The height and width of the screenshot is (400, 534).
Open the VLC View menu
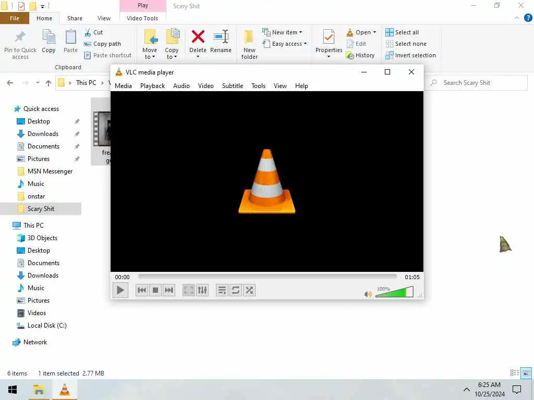[280, 86]
